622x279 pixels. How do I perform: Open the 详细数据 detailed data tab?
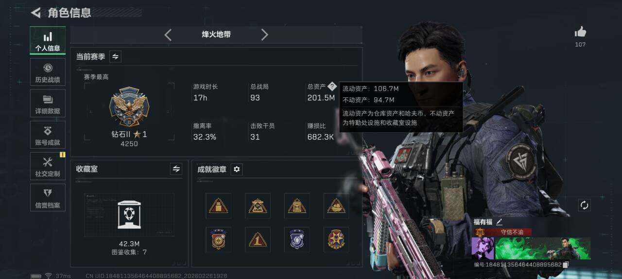coord(48,104)
